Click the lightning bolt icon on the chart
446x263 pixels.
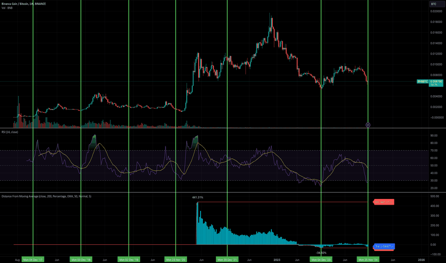(368, 125)
